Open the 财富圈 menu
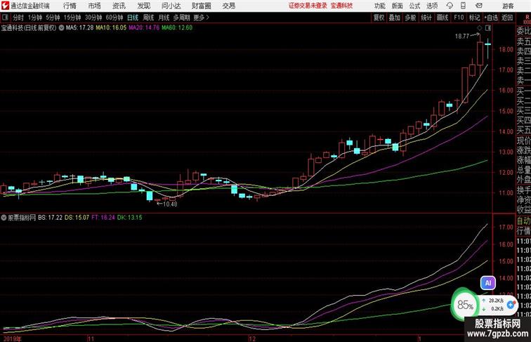The width and height of the screenshot is (531, 342). (201, 6)
